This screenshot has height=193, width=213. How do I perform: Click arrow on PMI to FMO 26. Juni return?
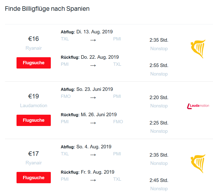(x=93, y=123)
